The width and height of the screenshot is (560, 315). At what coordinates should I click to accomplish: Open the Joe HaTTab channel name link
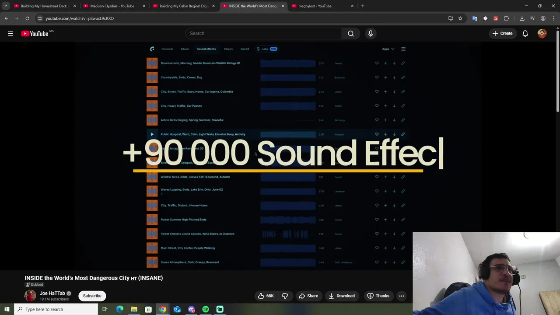click(x=52, y=293)
